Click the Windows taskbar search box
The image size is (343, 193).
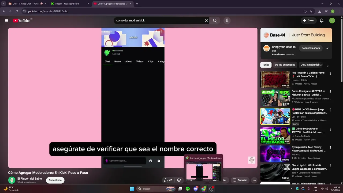(x=156, y=189)
